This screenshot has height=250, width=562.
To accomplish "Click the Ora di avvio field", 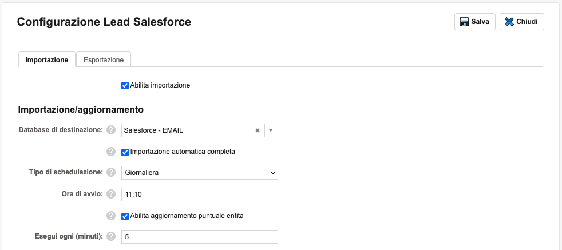I will click(x=200, y=195).
